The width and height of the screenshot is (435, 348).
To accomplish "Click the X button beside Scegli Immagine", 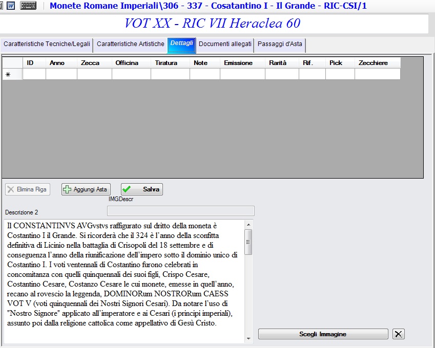I will 399,334.
